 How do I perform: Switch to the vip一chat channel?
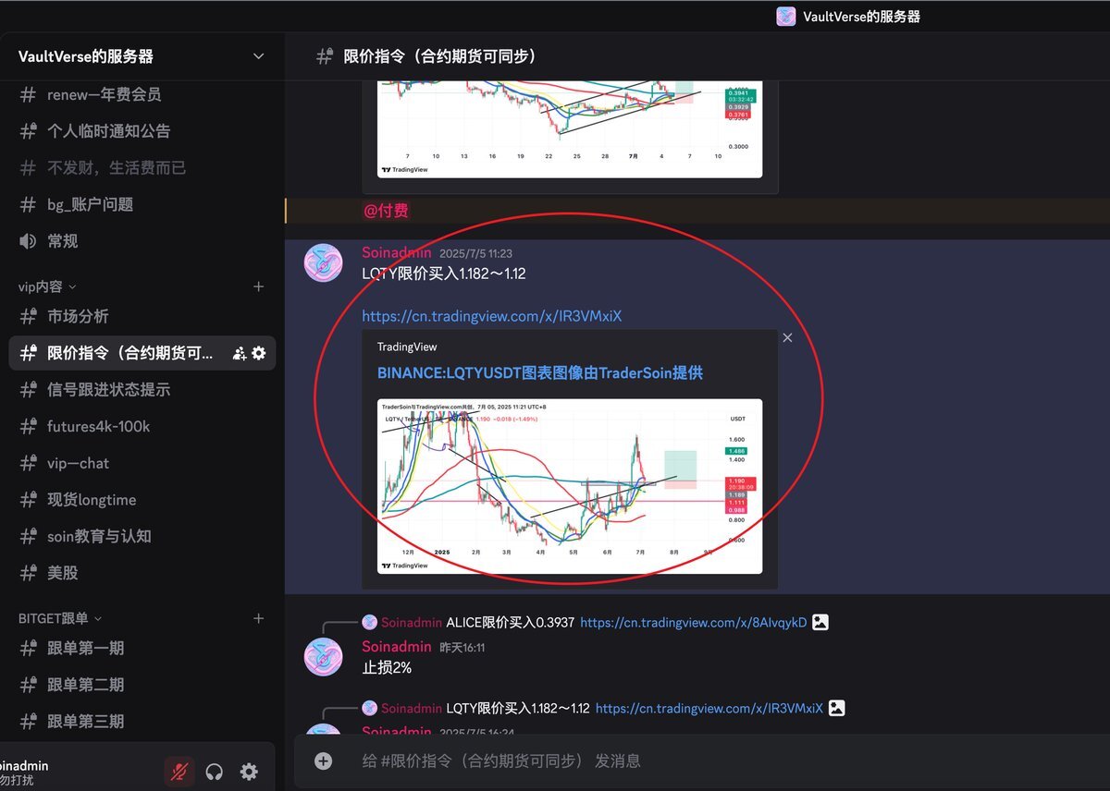click(x=142, y=463)
